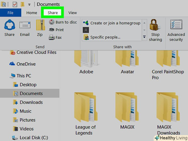This screenshot has width=188, height=141.
Task: Choose the Fax command
Action: tap(55, 37)
